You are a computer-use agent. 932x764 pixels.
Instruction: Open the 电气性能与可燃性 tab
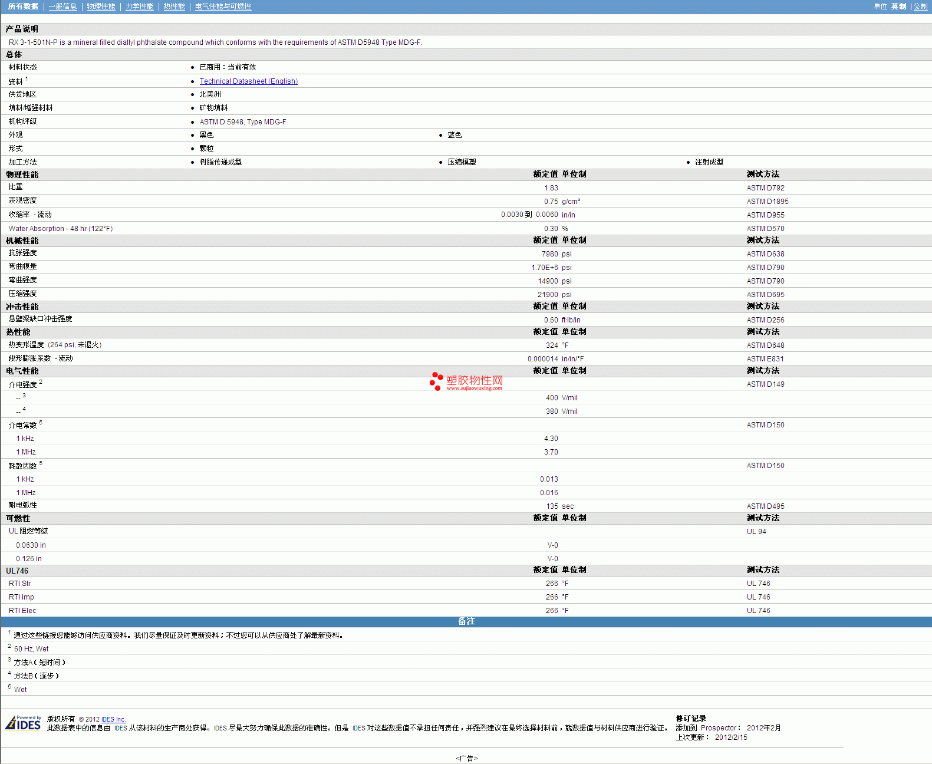click(223, 6)
